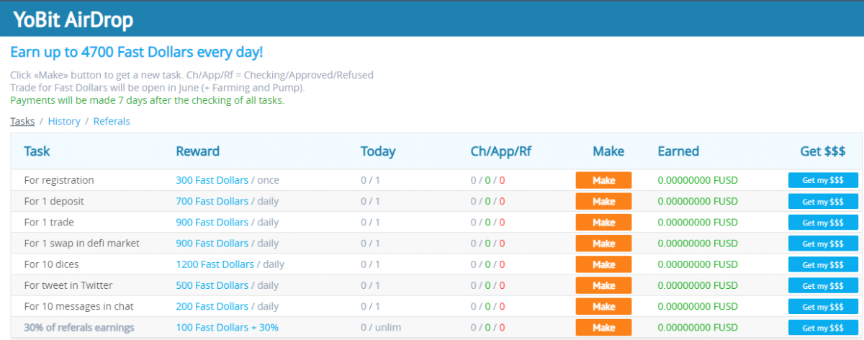The width and height of the screenshot is (864, 340).
Task: Get my $$$ for Twitter tweet task
Action: tap(823, 285)
